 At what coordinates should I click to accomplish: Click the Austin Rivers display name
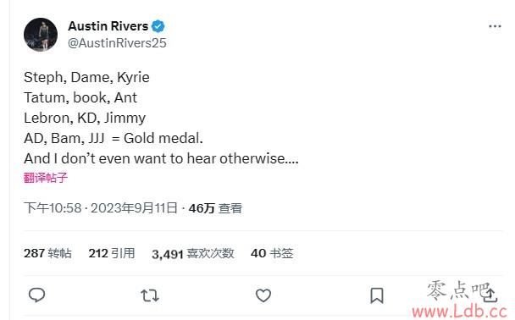(x=108, y=26)
